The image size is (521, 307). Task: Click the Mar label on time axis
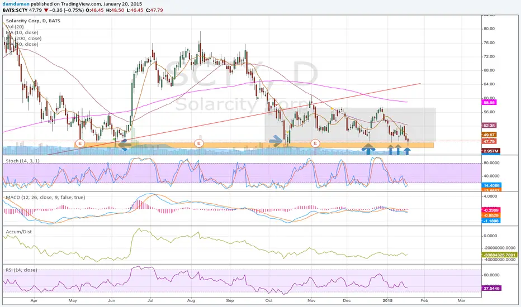(462, 300)
